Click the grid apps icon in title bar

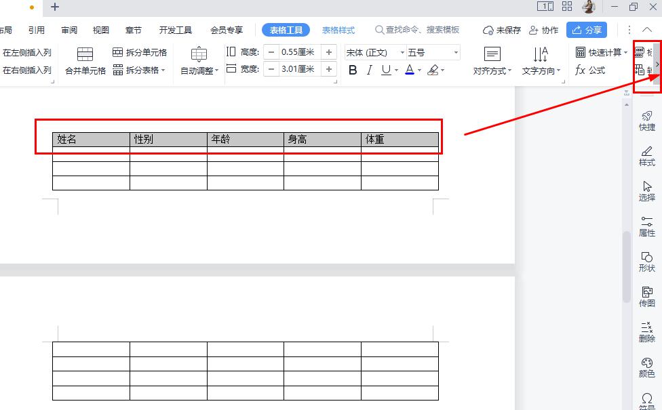point(567,6)
